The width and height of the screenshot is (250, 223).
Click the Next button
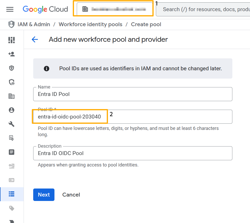tap(44, 194)
